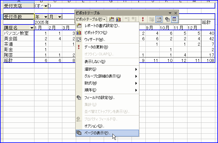Click 英会話 total cell showing 42
Screen dimensions: 218x143
click(208, 39)
